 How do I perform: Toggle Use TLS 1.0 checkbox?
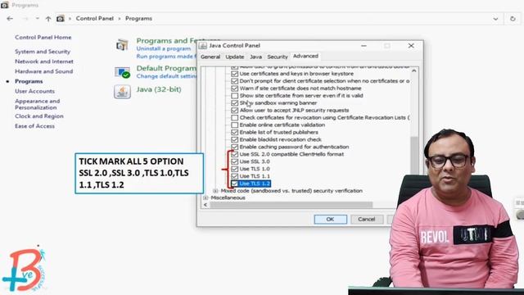click(235, 169)
